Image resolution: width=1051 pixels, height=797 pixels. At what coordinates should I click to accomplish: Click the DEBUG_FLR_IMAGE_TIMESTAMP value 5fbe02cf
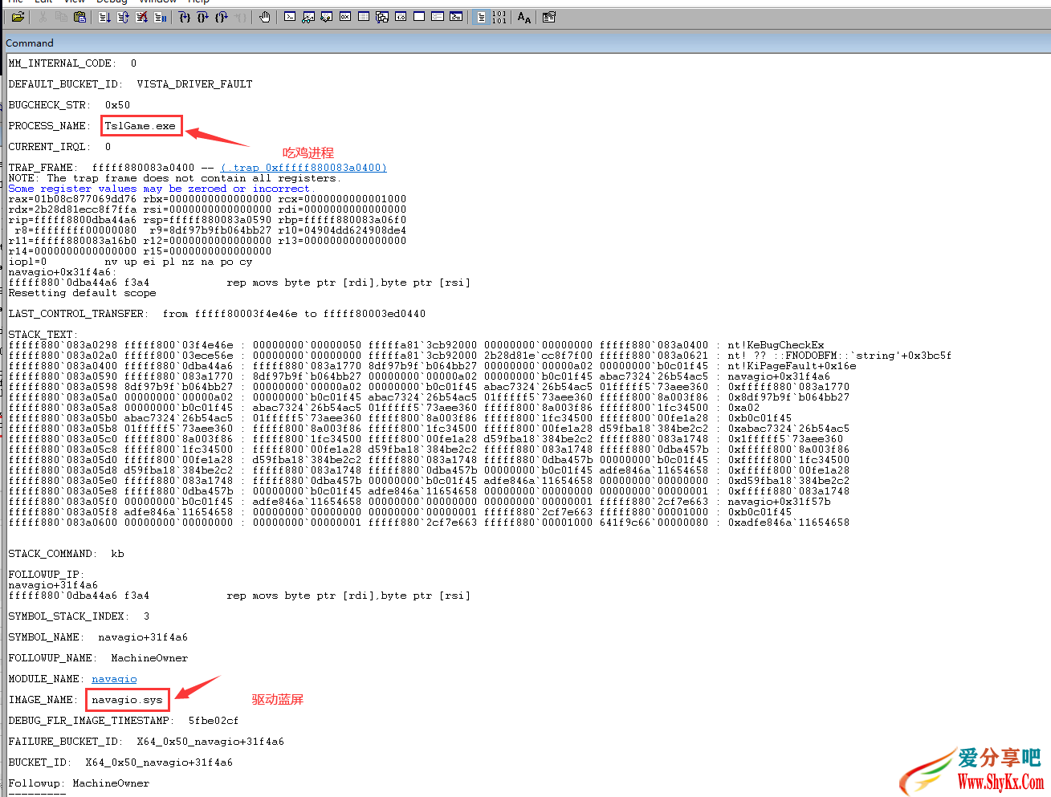[214, 721]
